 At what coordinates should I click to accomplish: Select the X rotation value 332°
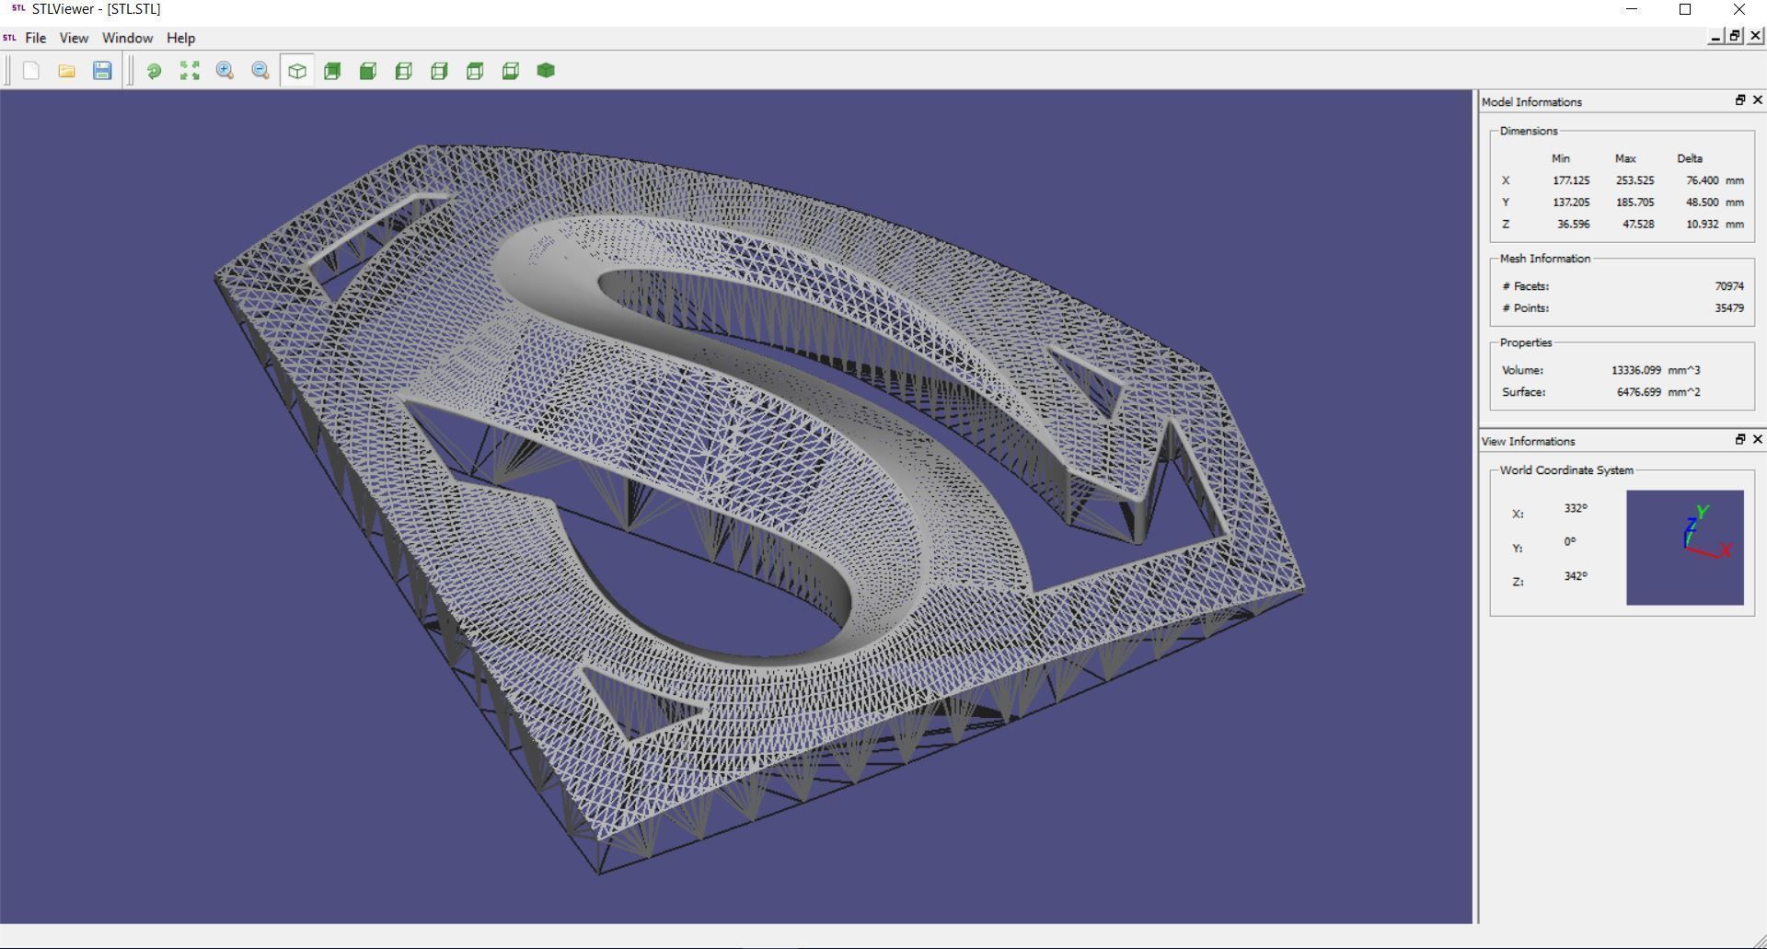1576,508
